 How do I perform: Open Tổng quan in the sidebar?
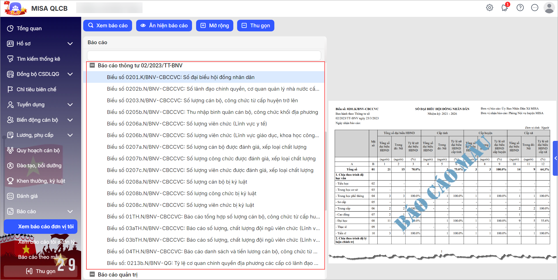[29, 28]
